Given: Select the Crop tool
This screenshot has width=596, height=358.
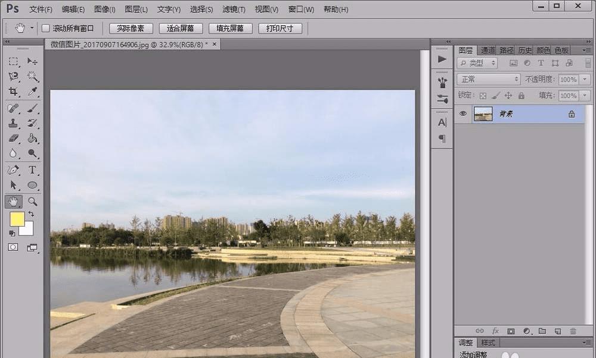Looking at the screenshot, I should 13,92.
